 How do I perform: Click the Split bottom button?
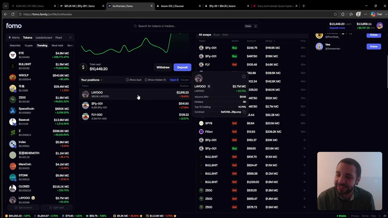(x=24, y=207)
